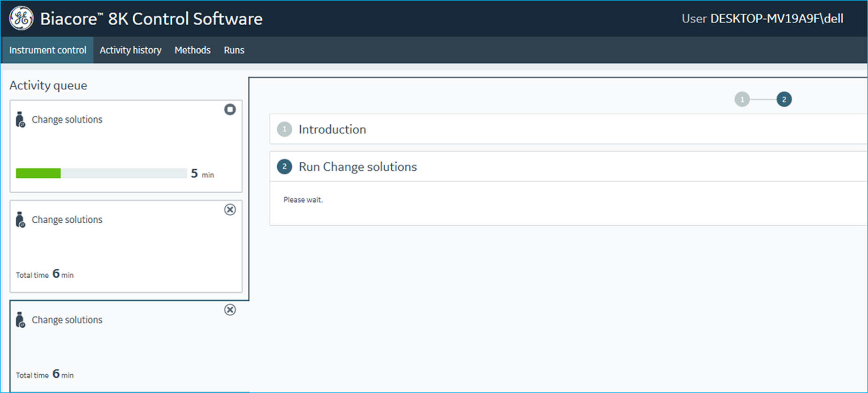Click the user name DESKTOP-MV19A9F\dell

click(777, 19)
